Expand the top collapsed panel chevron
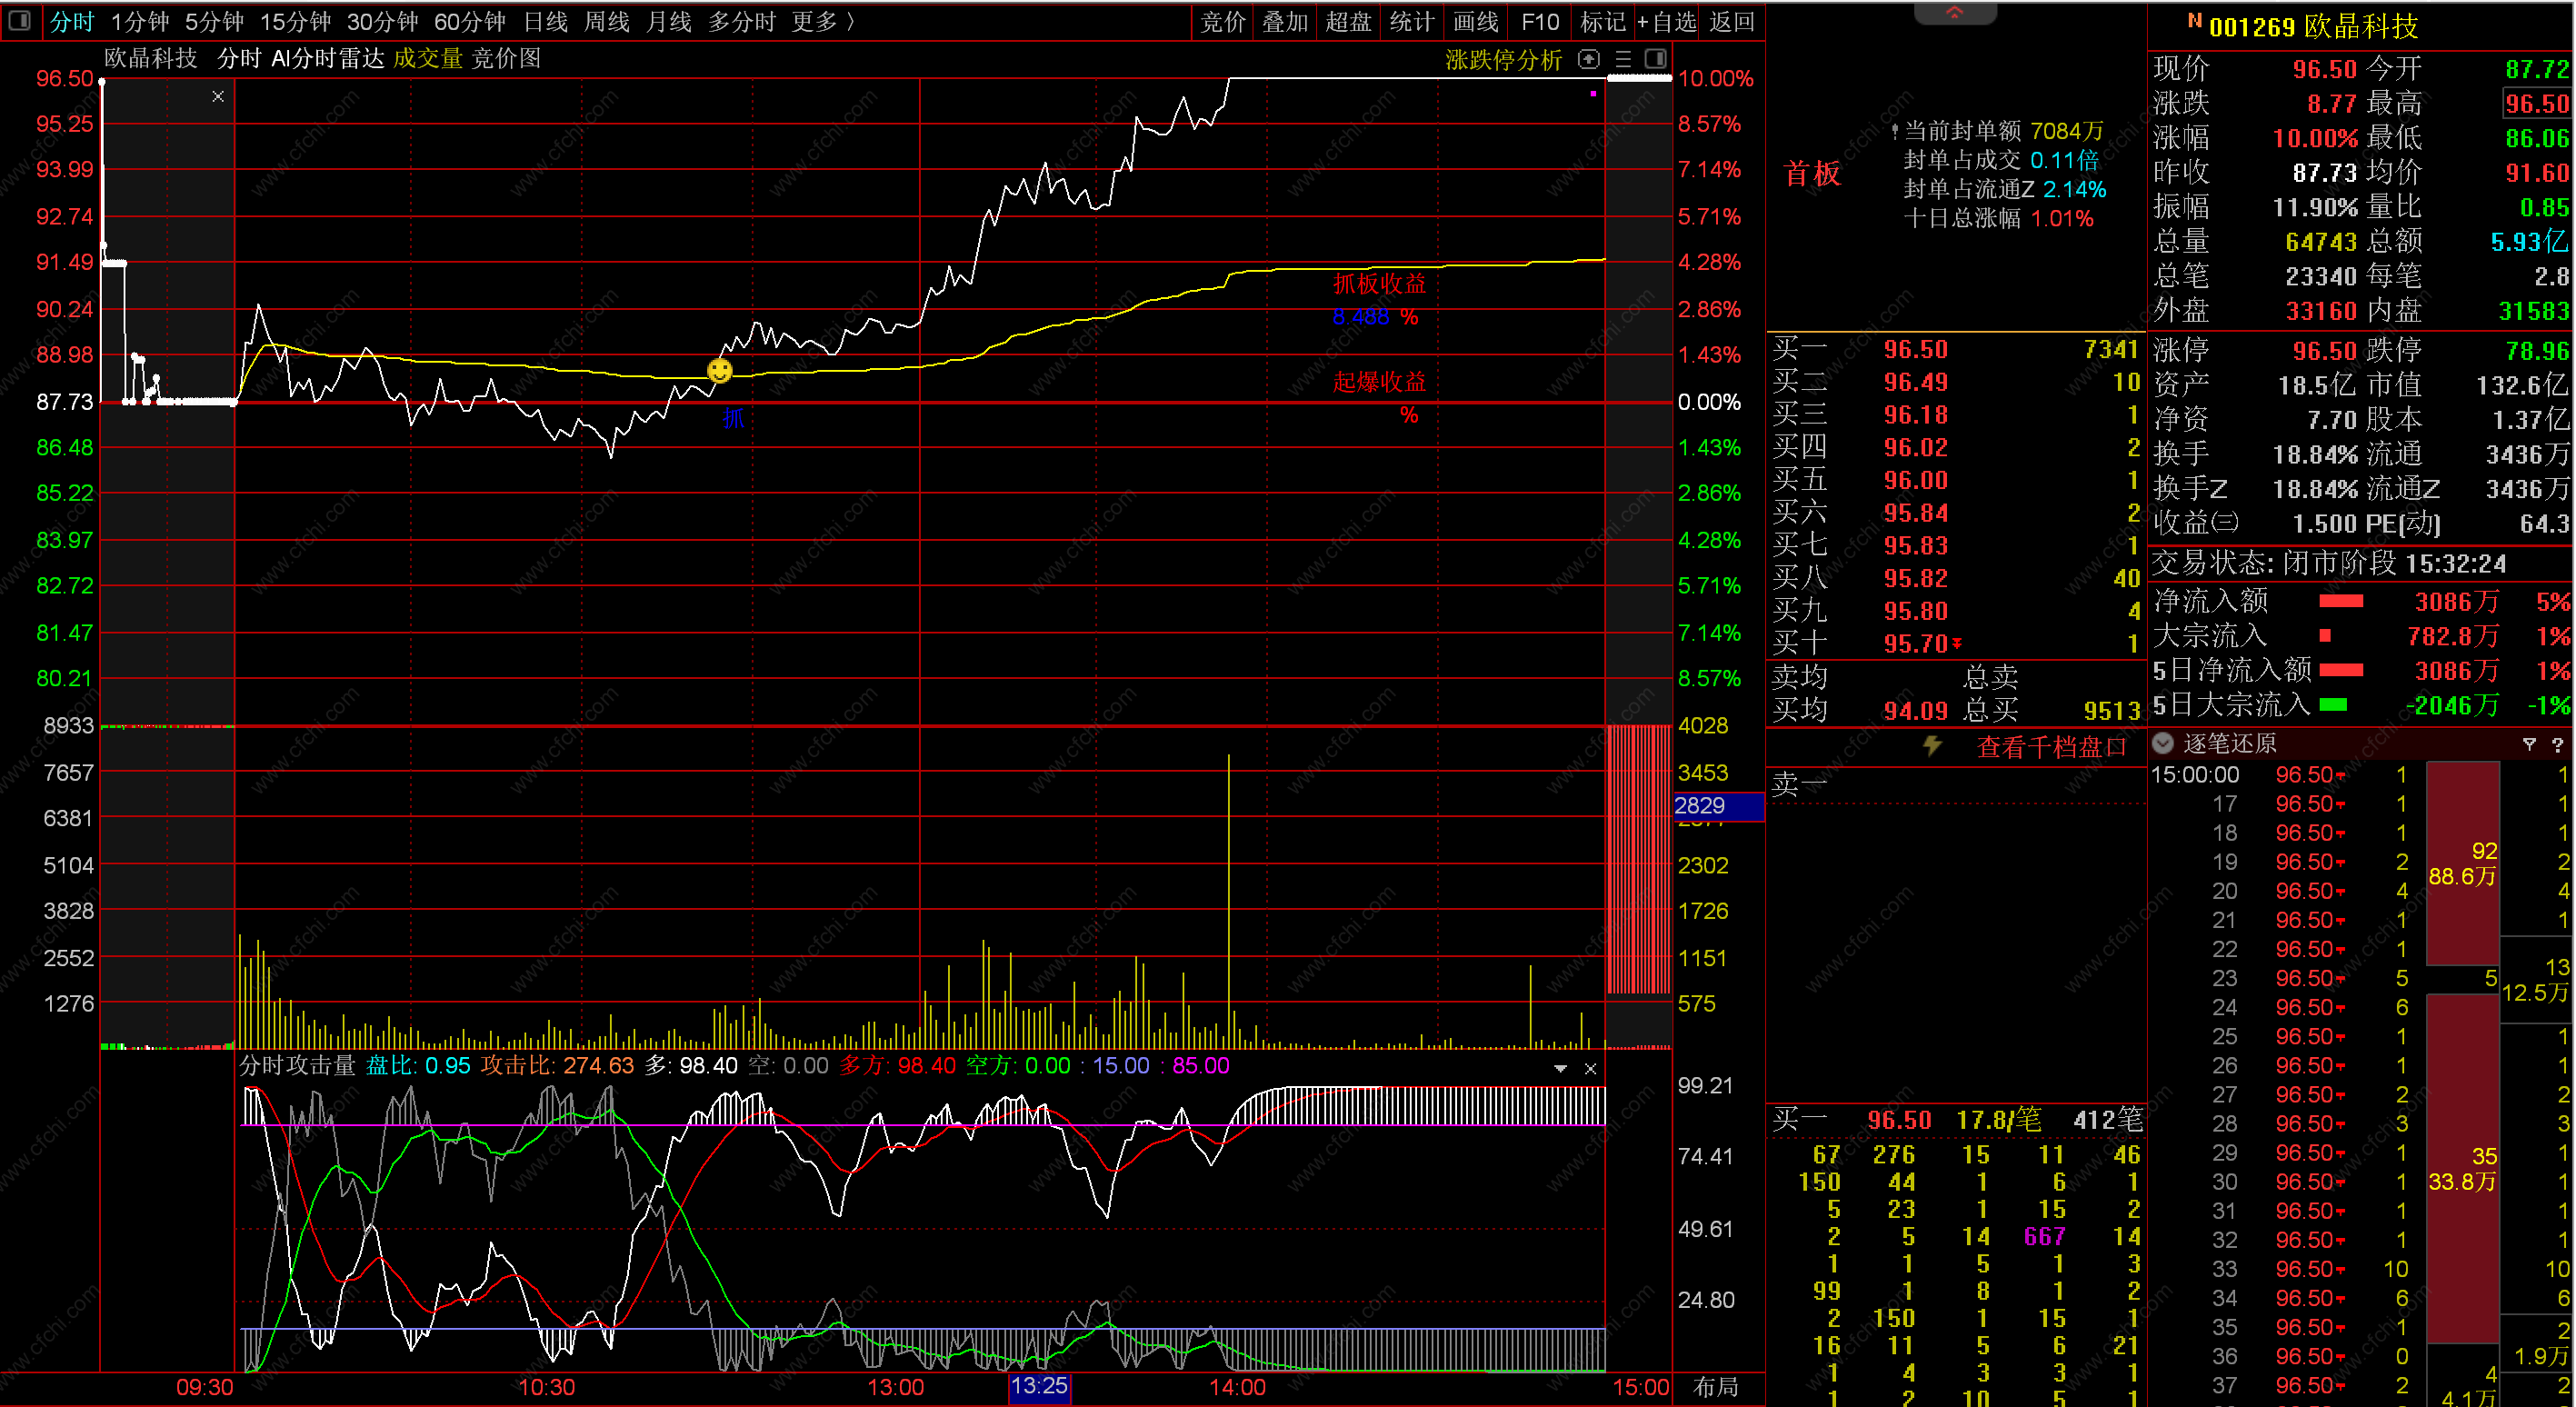This screenshot has height=1407, width=2576. coord(1955,12)
